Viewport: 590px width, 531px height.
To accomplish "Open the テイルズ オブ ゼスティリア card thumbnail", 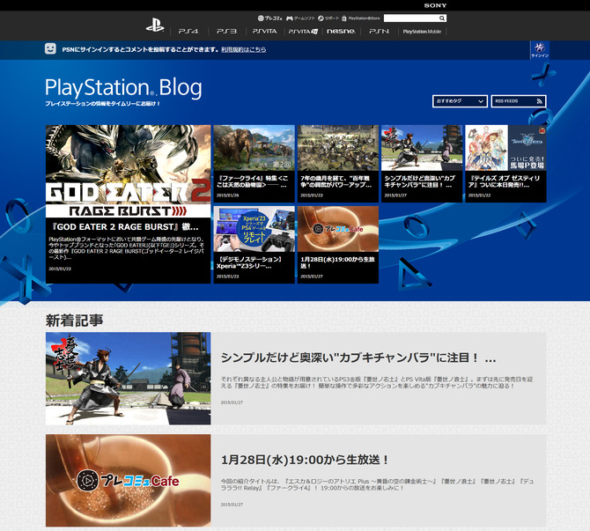I will [505, 148].
